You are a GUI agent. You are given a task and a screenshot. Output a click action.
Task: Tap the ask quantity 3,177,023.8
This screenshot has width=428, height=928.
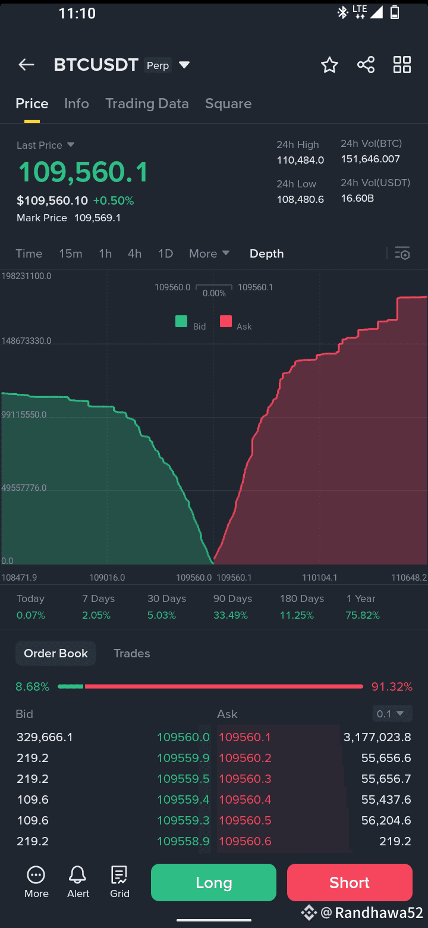click(x=377, y=738)
